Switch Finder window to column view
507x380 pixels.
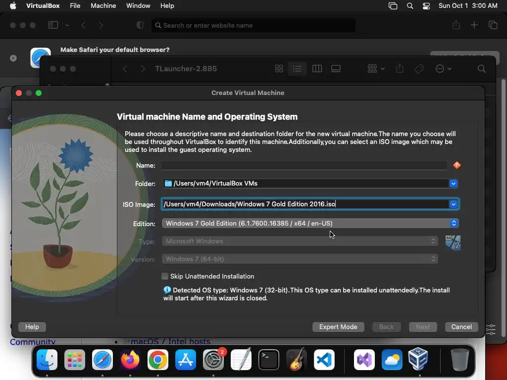pos(317,68)
